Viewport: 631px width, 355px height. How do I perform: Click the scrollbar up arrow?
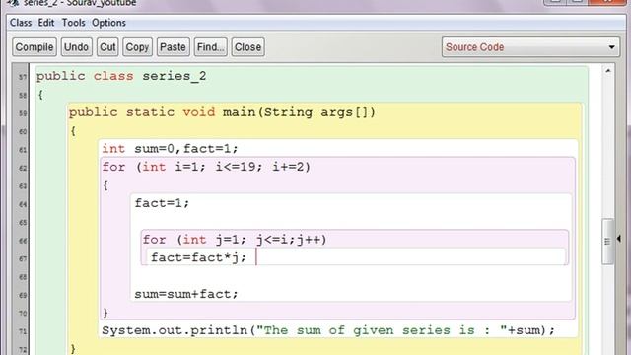(608, 71)
